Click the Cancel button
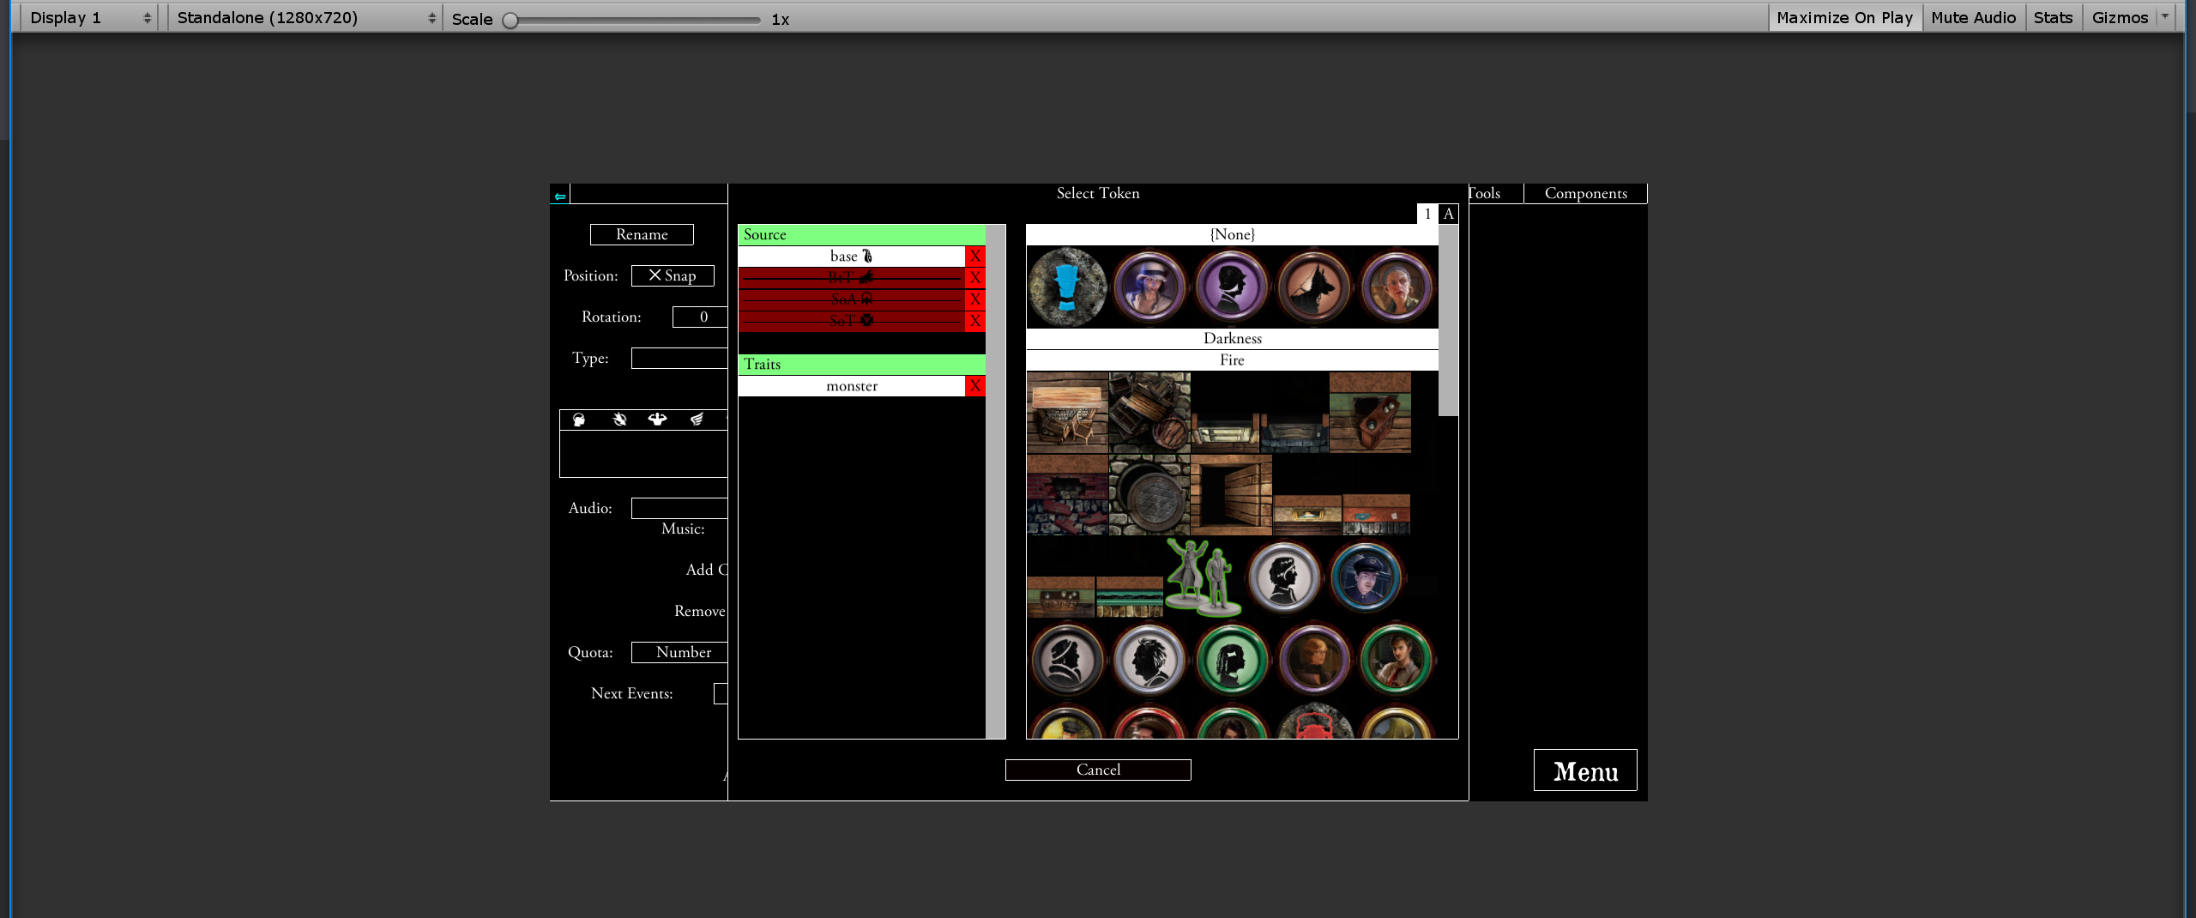 coord(1098,770)
